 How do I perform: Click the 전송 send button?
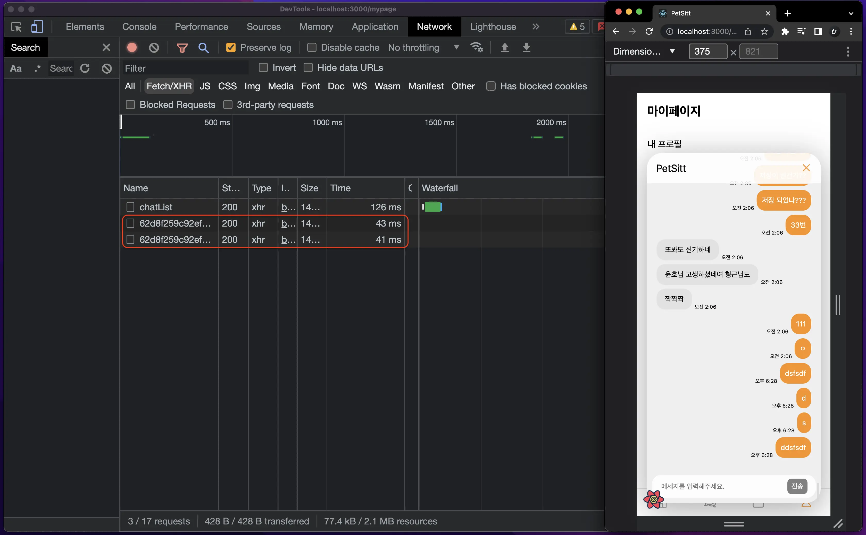click(x=797, y=486)
